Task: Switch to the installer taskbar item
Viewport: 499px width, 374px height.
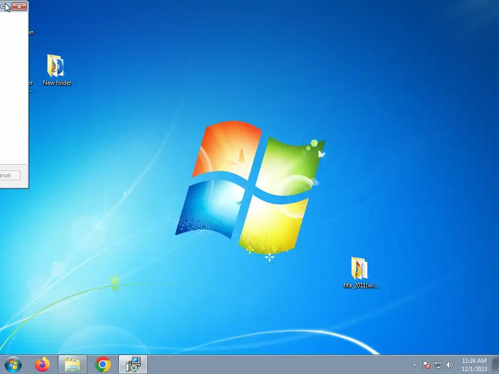Action: click(133, 364)
